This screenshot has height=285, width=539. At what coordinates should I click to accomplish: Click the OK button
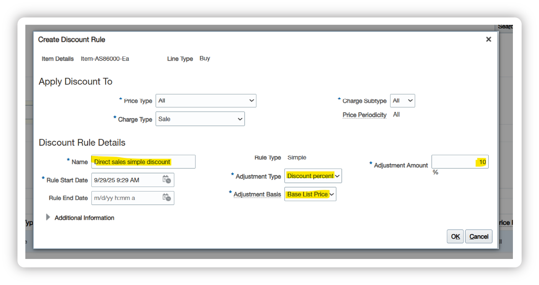[455, 236]
